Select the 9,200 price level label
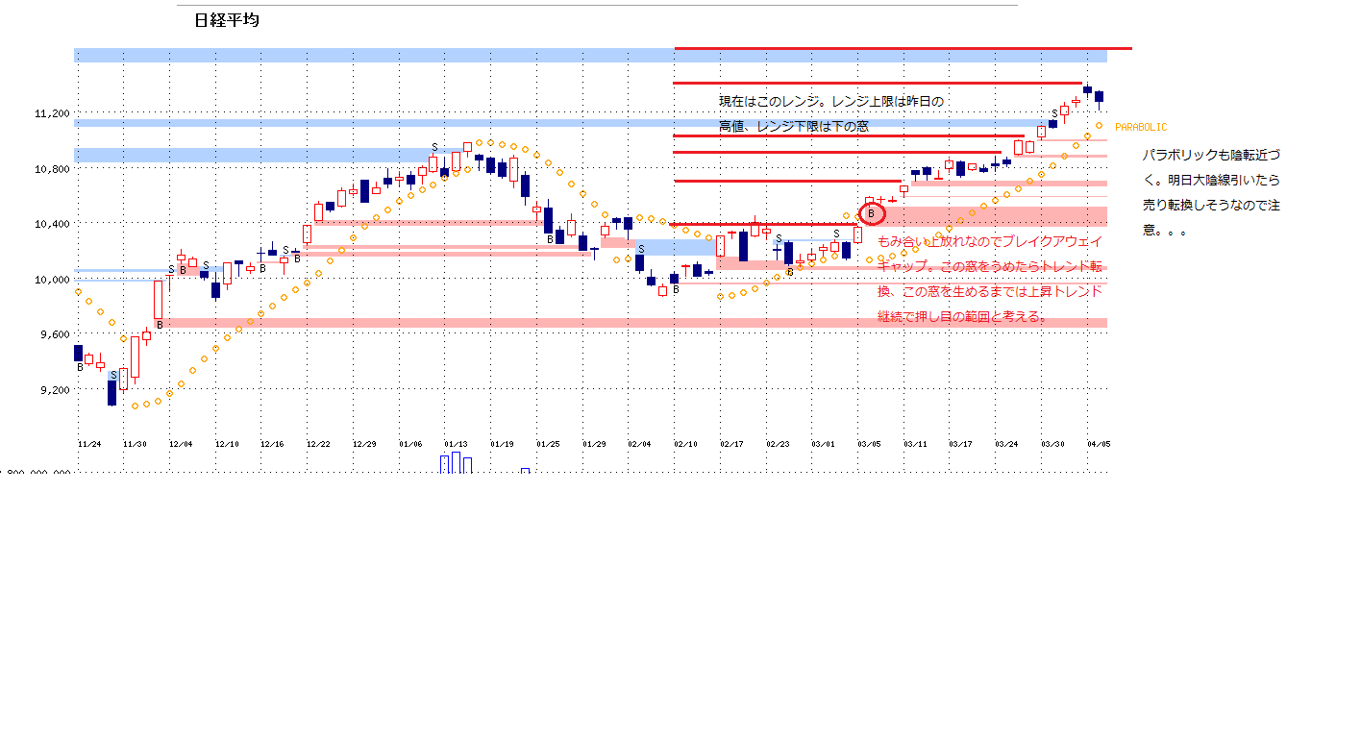 (x=52, y=390)
